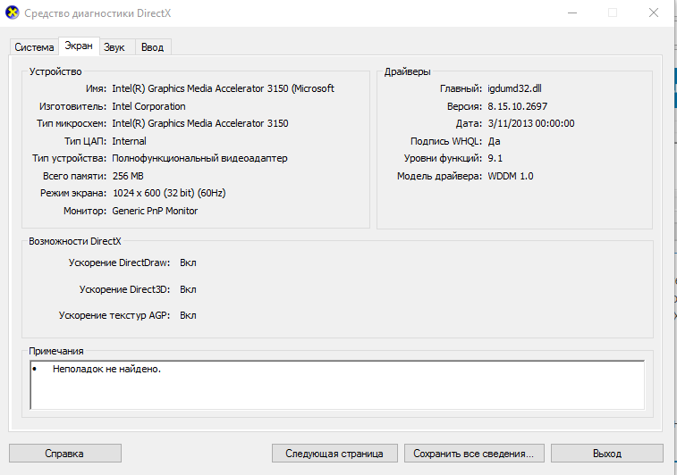The image size is (677, 475).
Task: Open the Звук tab
Action: [x=114, y=47]
